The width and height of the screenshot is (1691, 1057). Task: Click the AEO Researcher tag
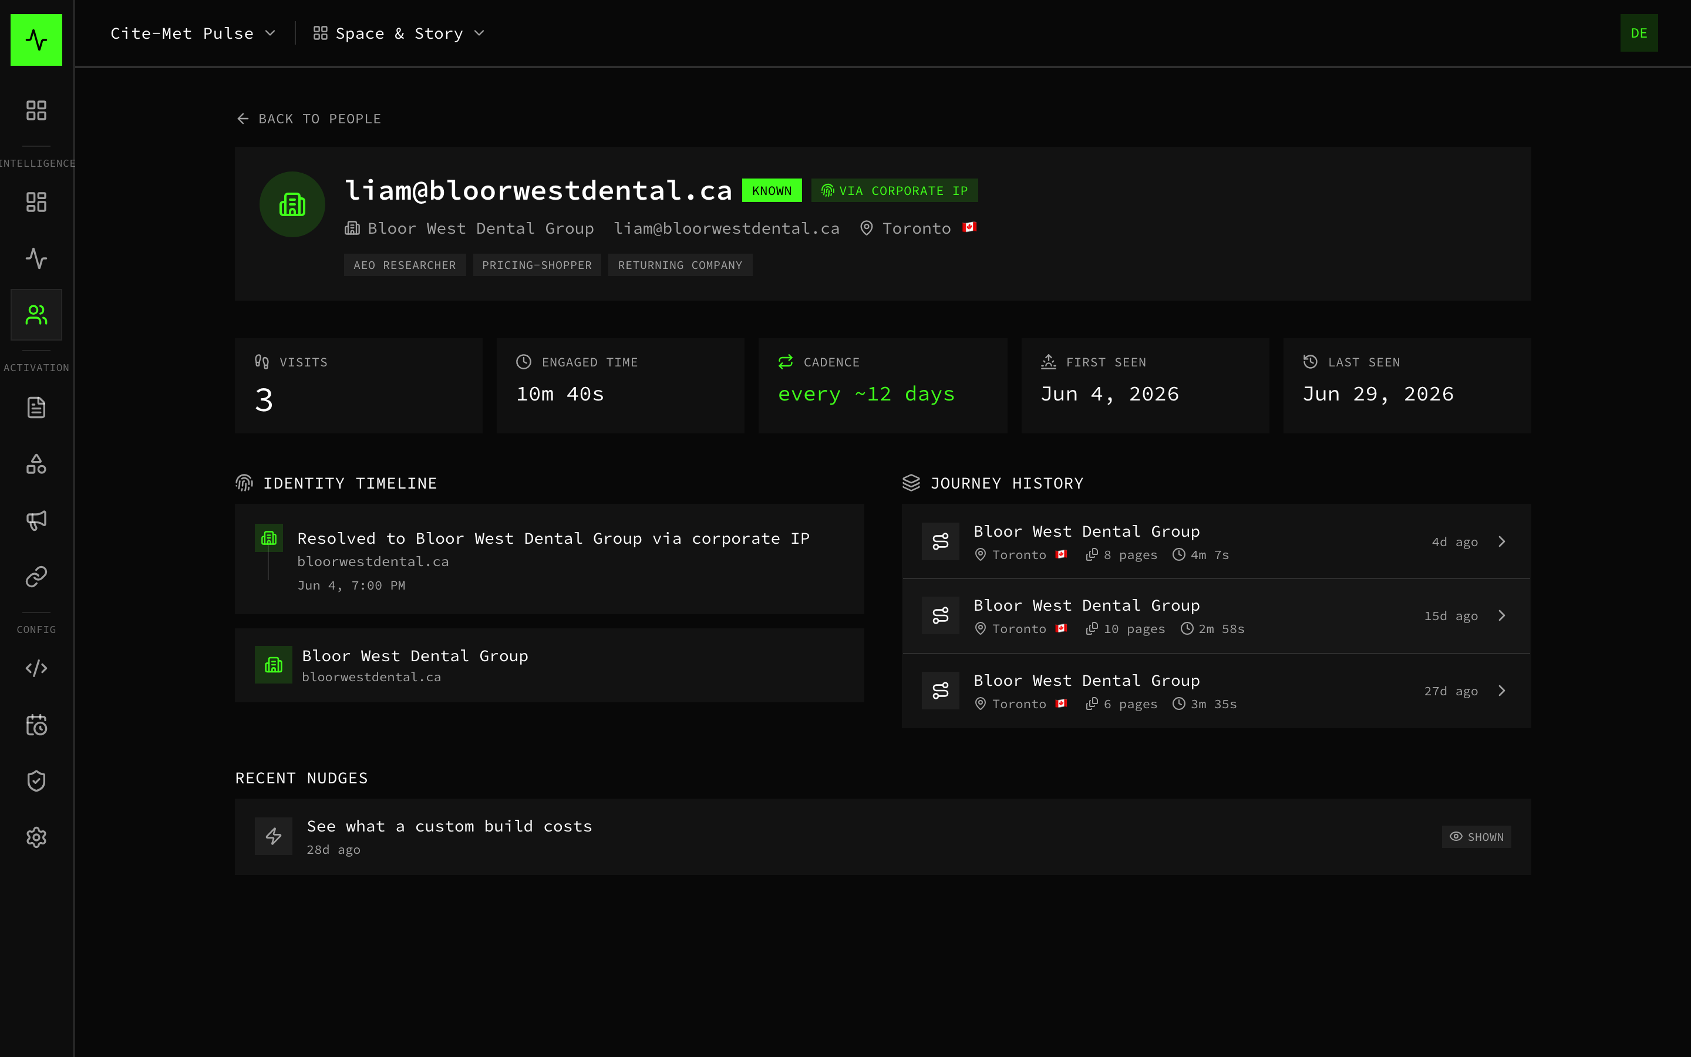tap(405, 265)
